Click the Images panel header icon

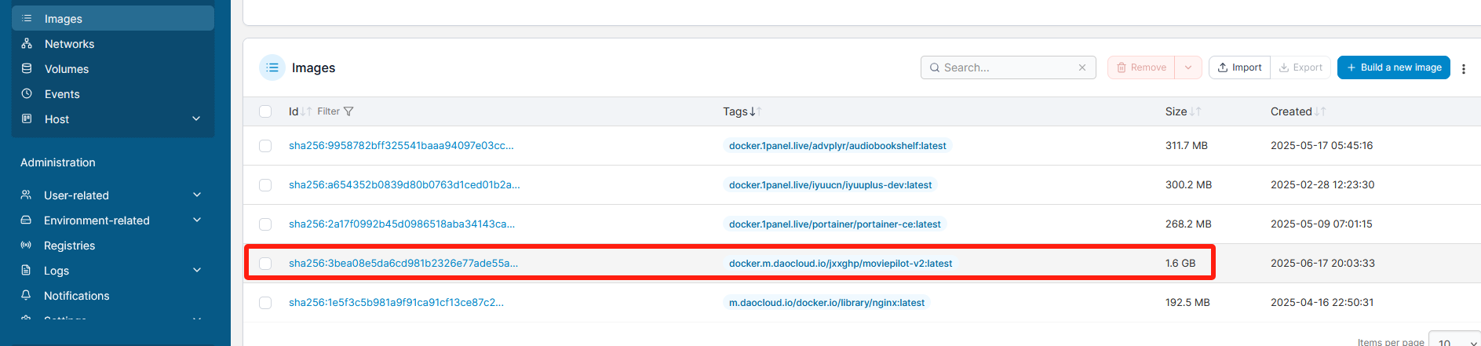pos(272,67)
